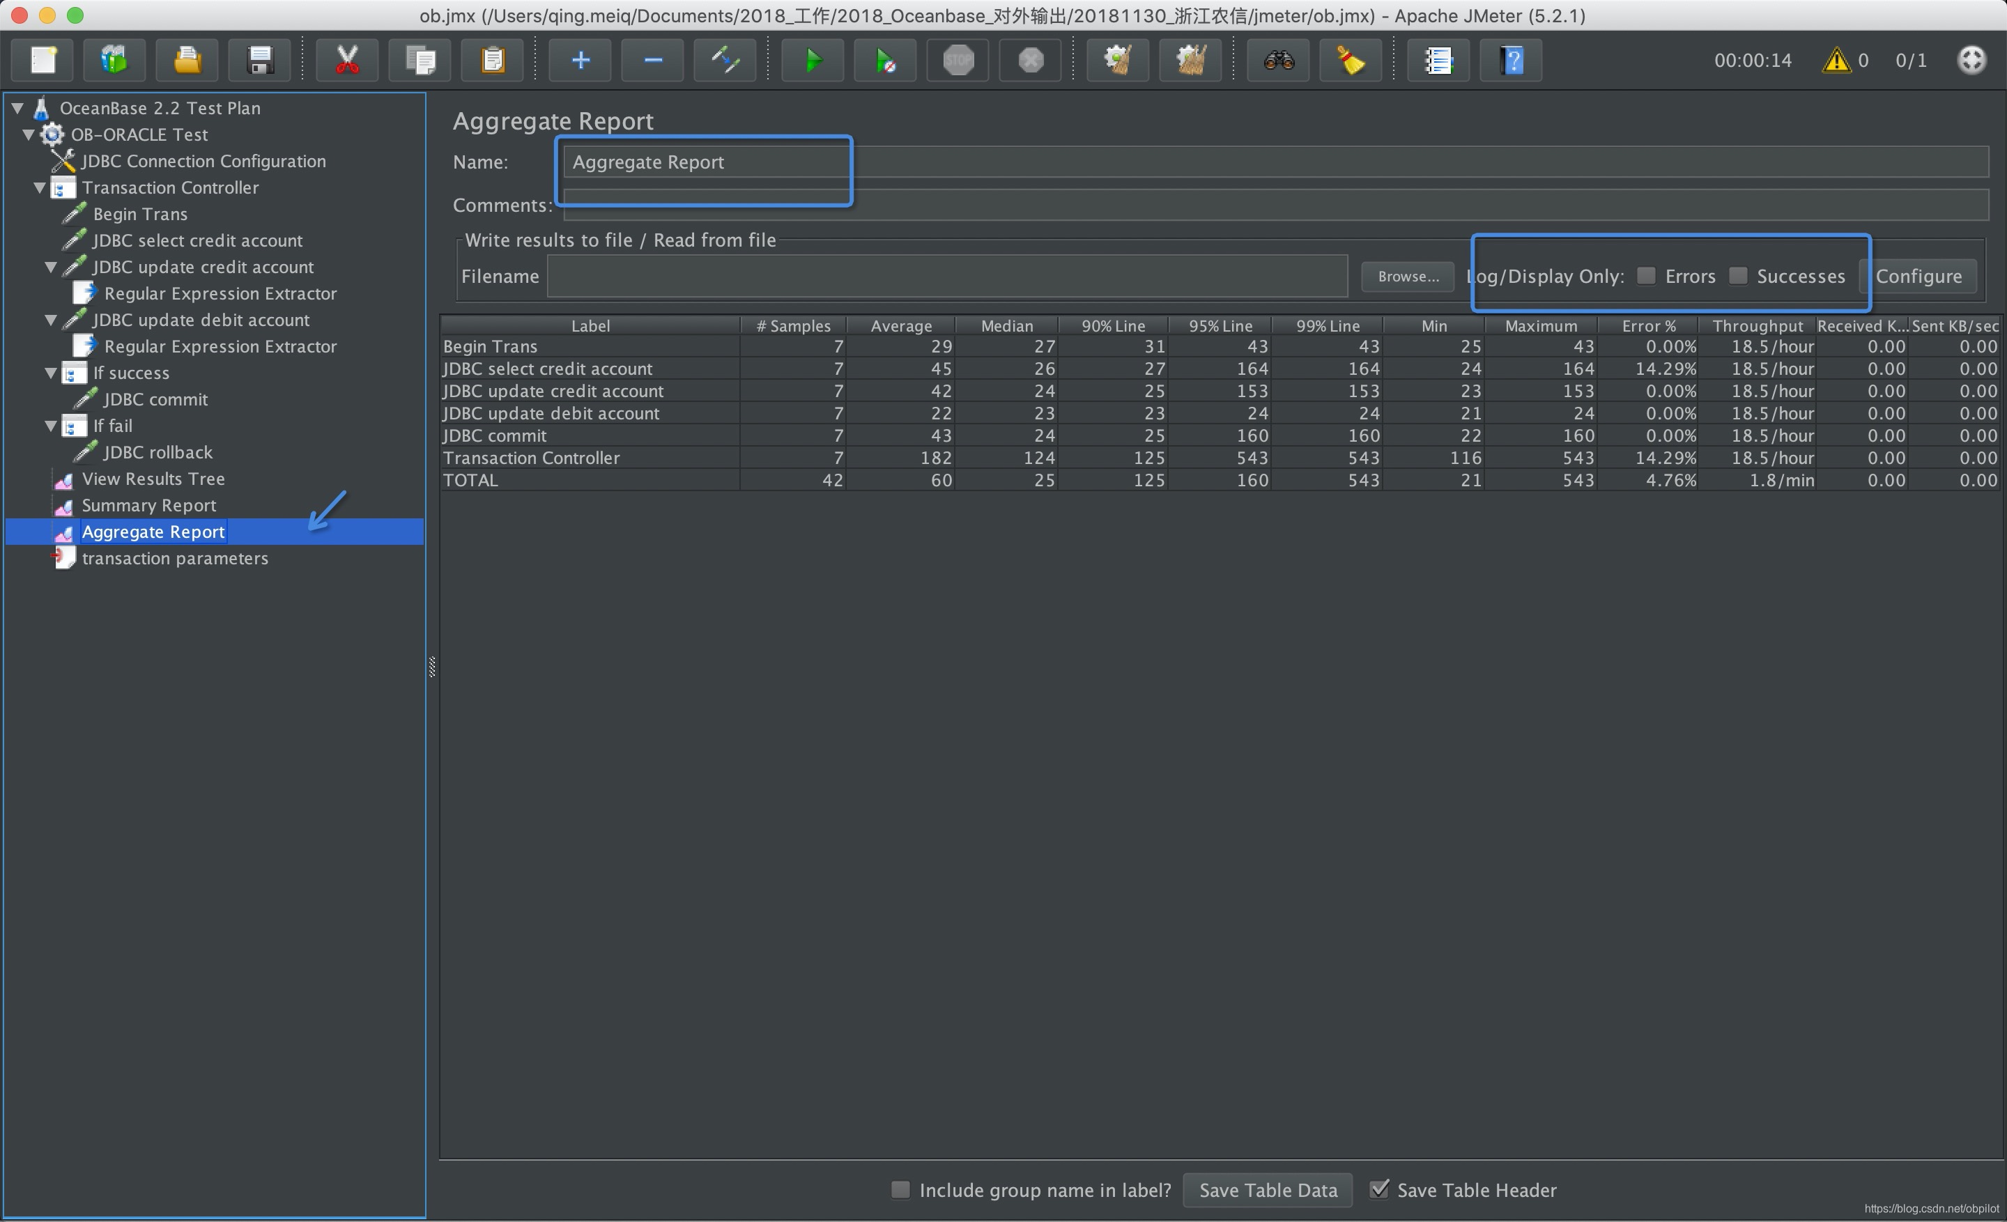The width and height of the screenshot is (2007, 1222).
Task: Click the Stop test icon
Action: coord(958,60)
